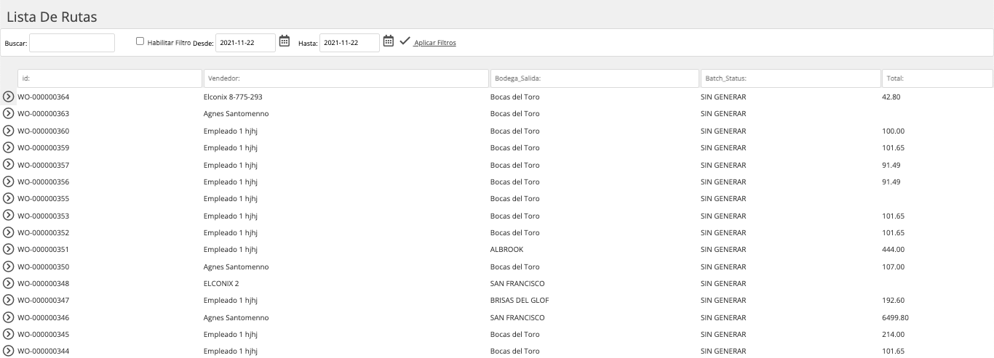Image resolution: width=994 pixels, height=358 pixels.
Task: Select the WO-000000364 id text
Action: coord(43,97)
